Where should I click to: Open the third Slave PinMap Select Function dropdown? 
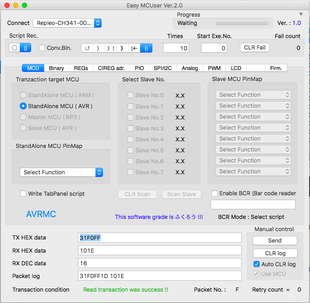(253, 116)
